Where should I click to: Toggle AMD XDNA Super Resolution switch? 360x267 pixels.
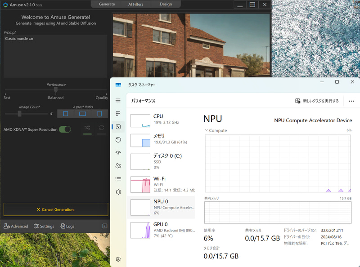click(x=65, y=129)
